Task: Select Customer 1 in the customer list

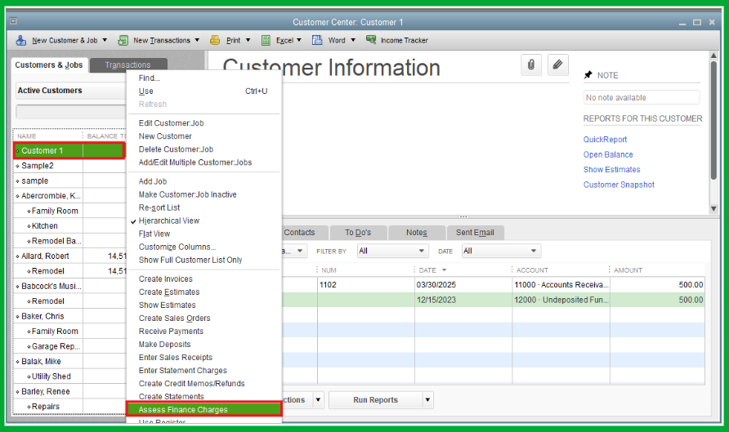Action: point(69,150)
